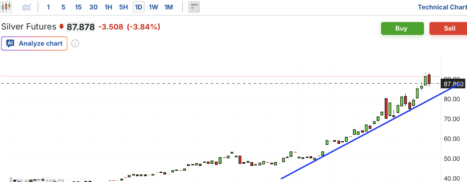Click the red Sell button

449,28
